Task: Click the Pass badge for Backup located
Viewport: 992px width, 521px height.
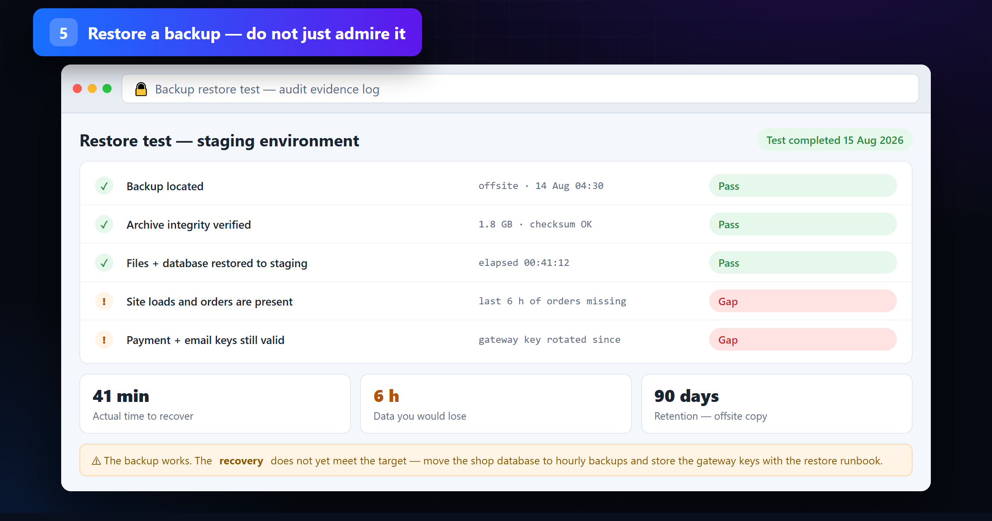Action: (x=803, y=186)
